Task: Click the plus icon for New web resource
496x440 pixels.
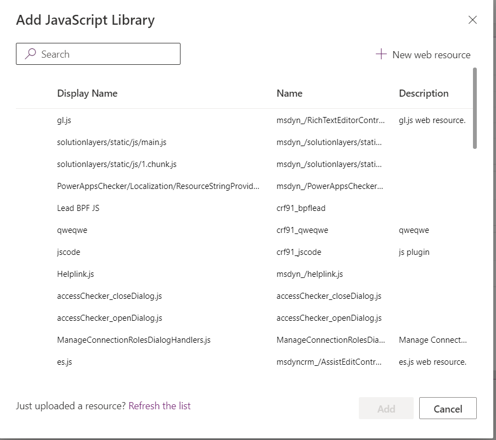Action: click(x=380, y=54)
